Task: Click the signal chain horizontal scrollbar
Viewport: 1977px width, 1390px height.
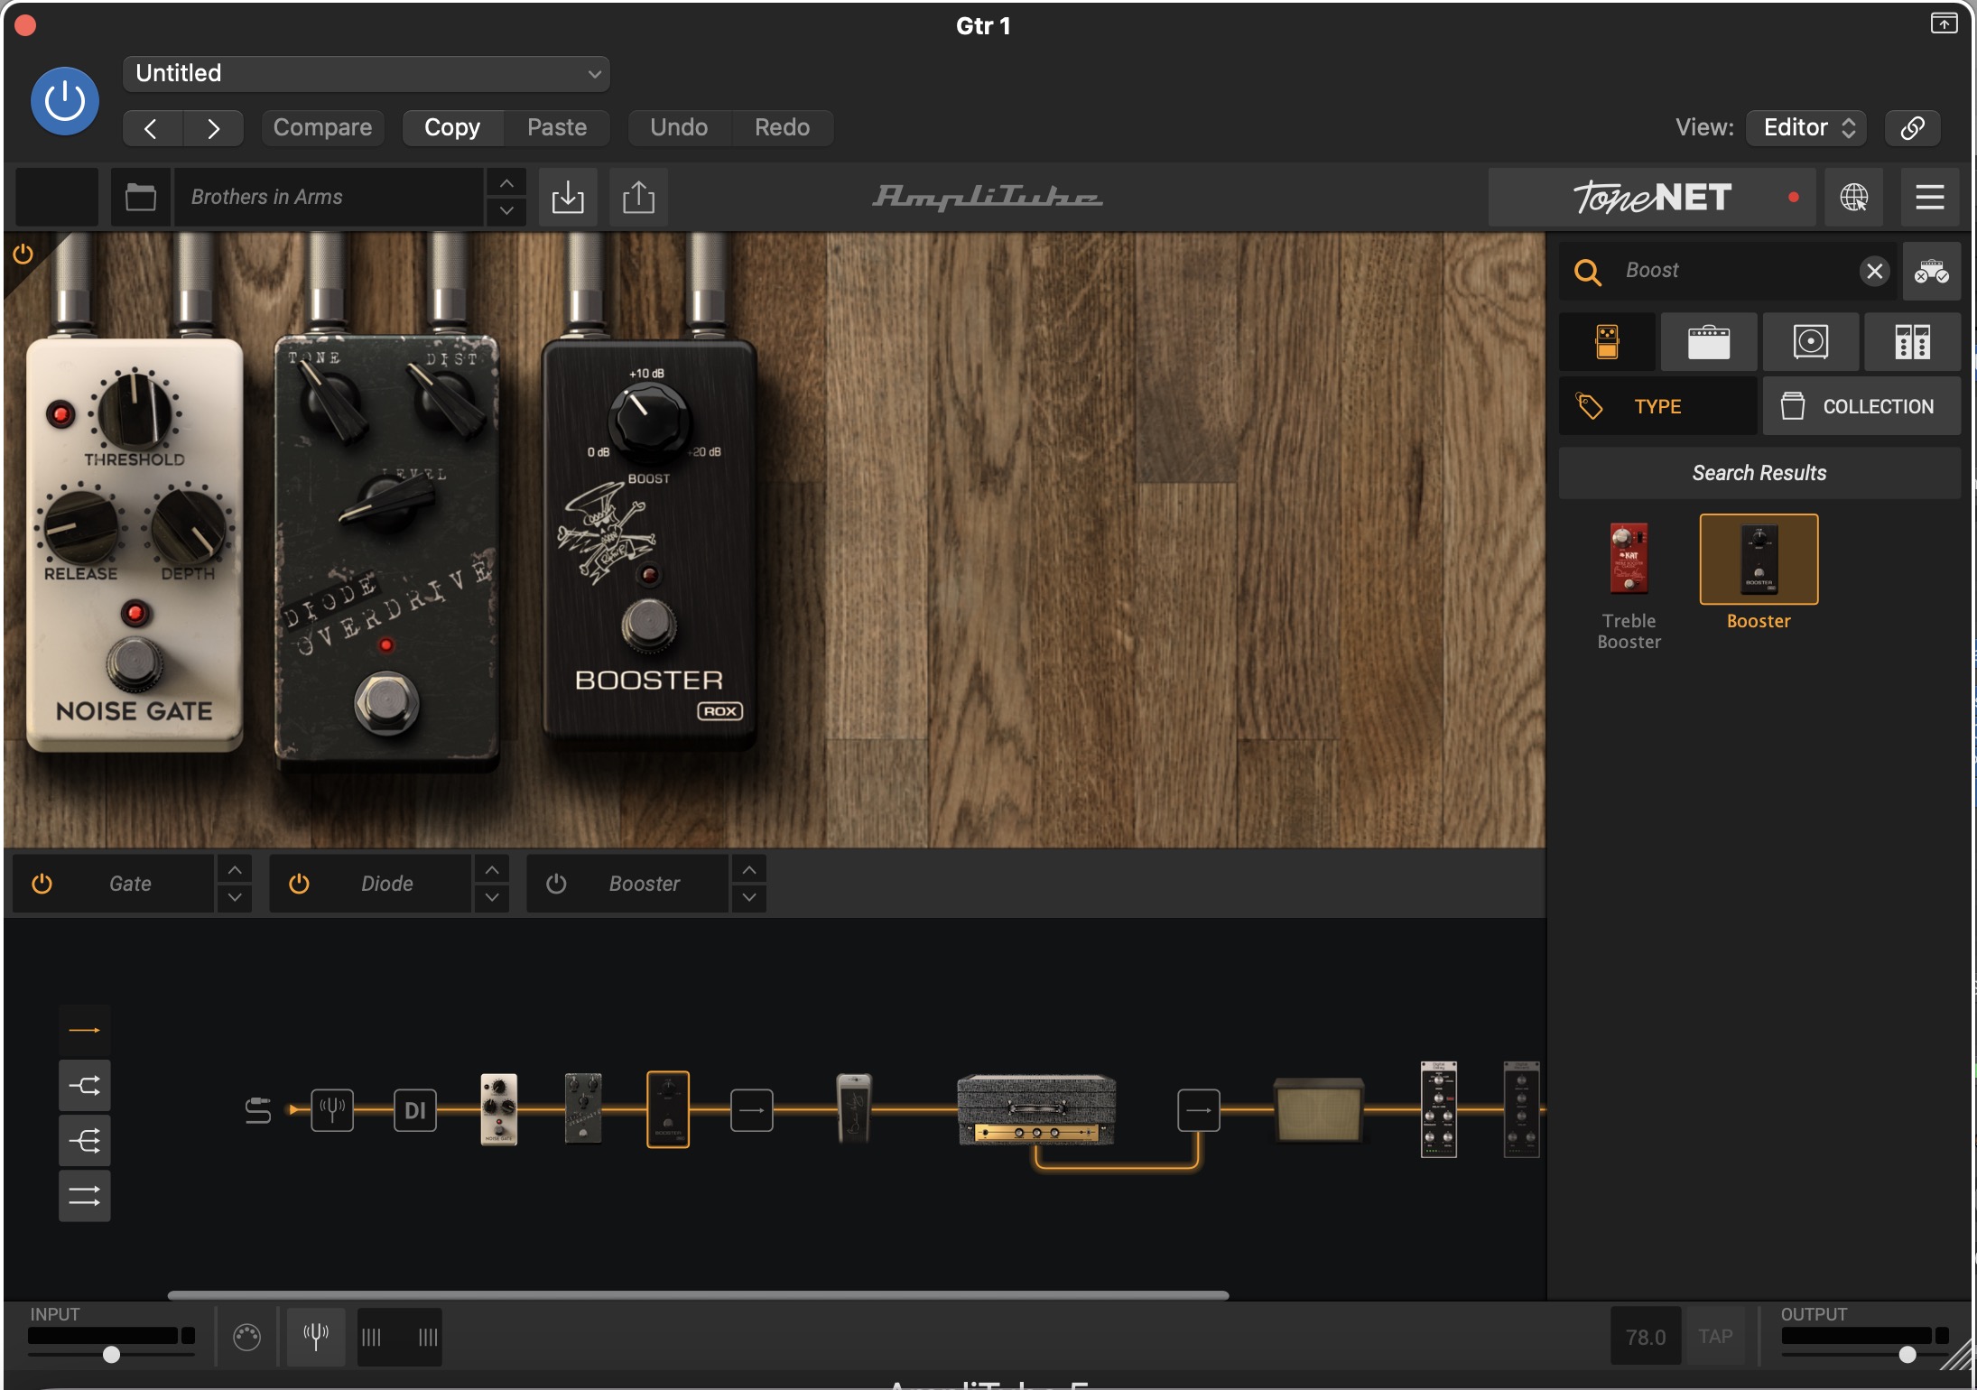Action: coord(698,1295)
